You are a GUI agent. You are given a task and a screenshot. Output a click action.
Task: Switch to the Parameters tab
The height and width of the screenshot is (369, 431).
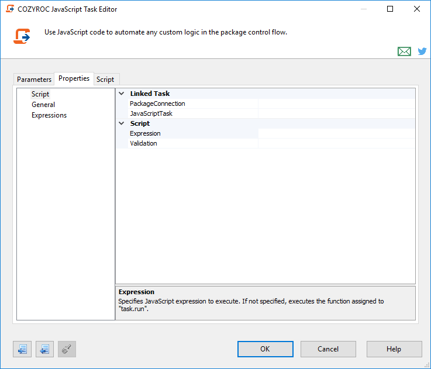click(x=34, y=80)
